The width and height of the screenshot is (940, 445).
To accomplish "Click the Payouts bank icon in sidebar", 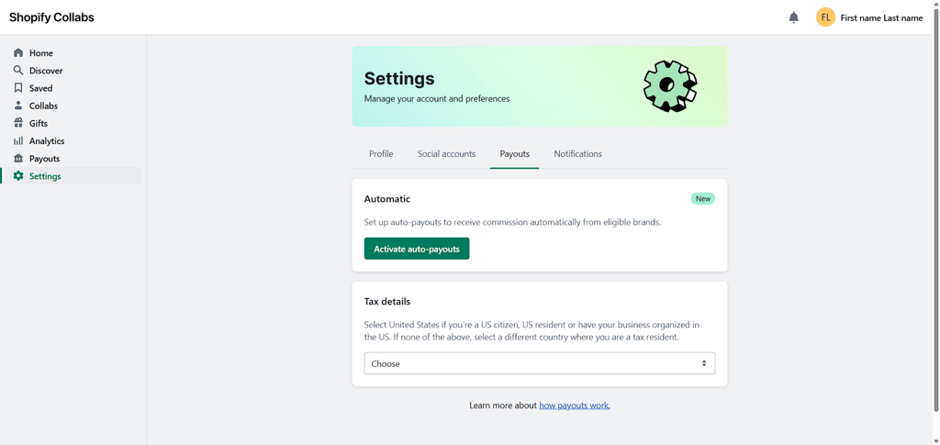I will point(18,159).
